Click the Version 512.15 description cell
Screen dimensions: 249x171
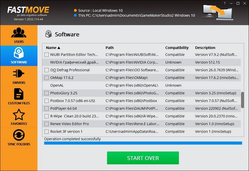207,62
